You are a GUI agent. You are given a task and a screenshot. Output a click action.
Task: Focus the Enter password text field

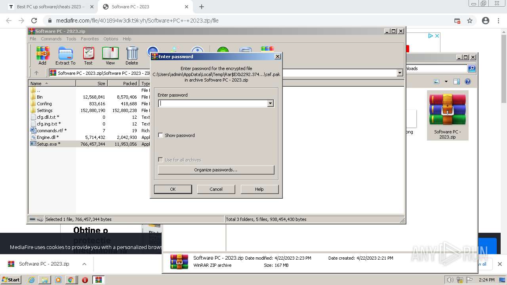(x=213, y=103)
